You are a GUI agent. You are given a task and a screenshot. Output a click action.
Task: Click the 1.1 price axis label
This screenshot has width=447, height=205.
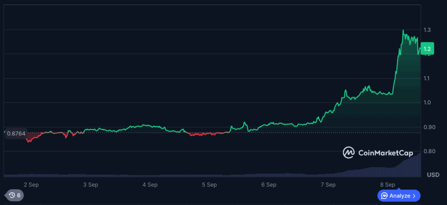[x=427, y=79]
